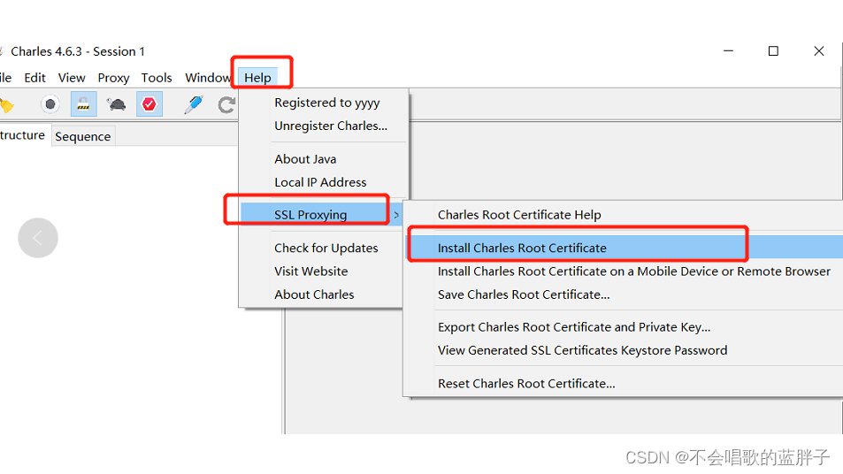Maximize the Charles window
Viewport: 843px width, 474px height.
773,51
